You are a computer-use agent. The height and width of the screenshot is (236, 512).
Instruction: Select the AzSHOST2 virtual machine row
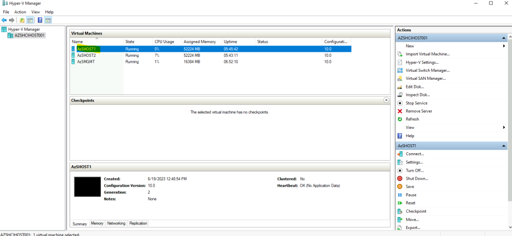[211, 55]
